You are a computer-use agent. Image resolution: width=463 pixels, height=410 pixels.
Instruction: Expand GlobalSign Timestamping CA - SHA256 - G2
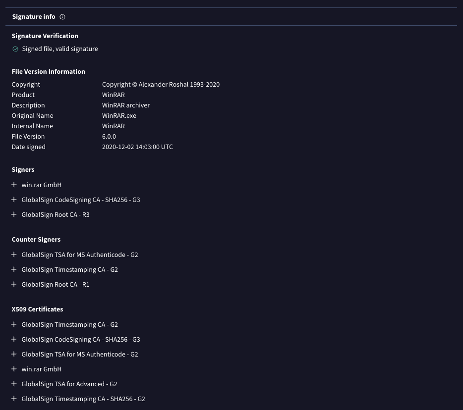click(x=14, y=399)
